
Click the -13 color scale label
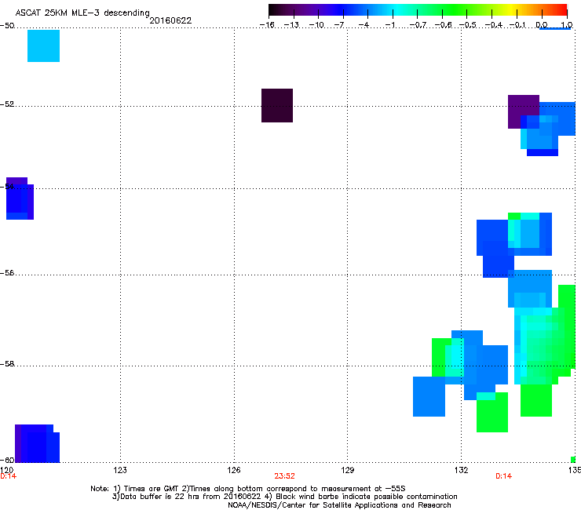coord(291,25)
